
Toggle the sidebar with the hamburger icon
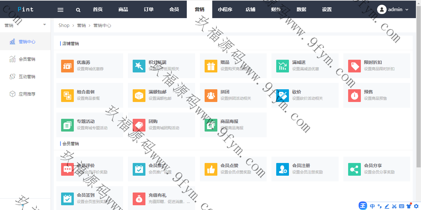[60, 10]
